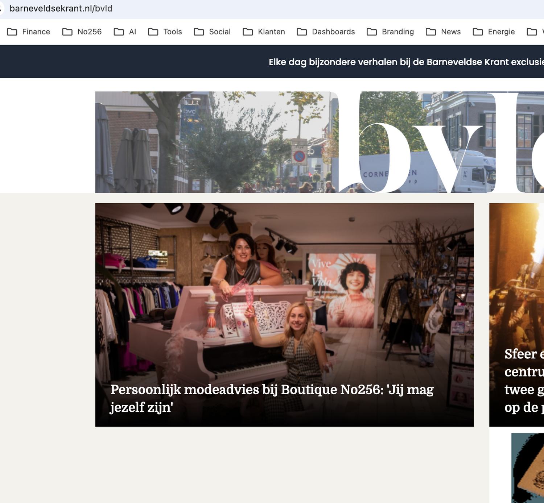Open the Finance bookmark folder

[x=29, y=32]
